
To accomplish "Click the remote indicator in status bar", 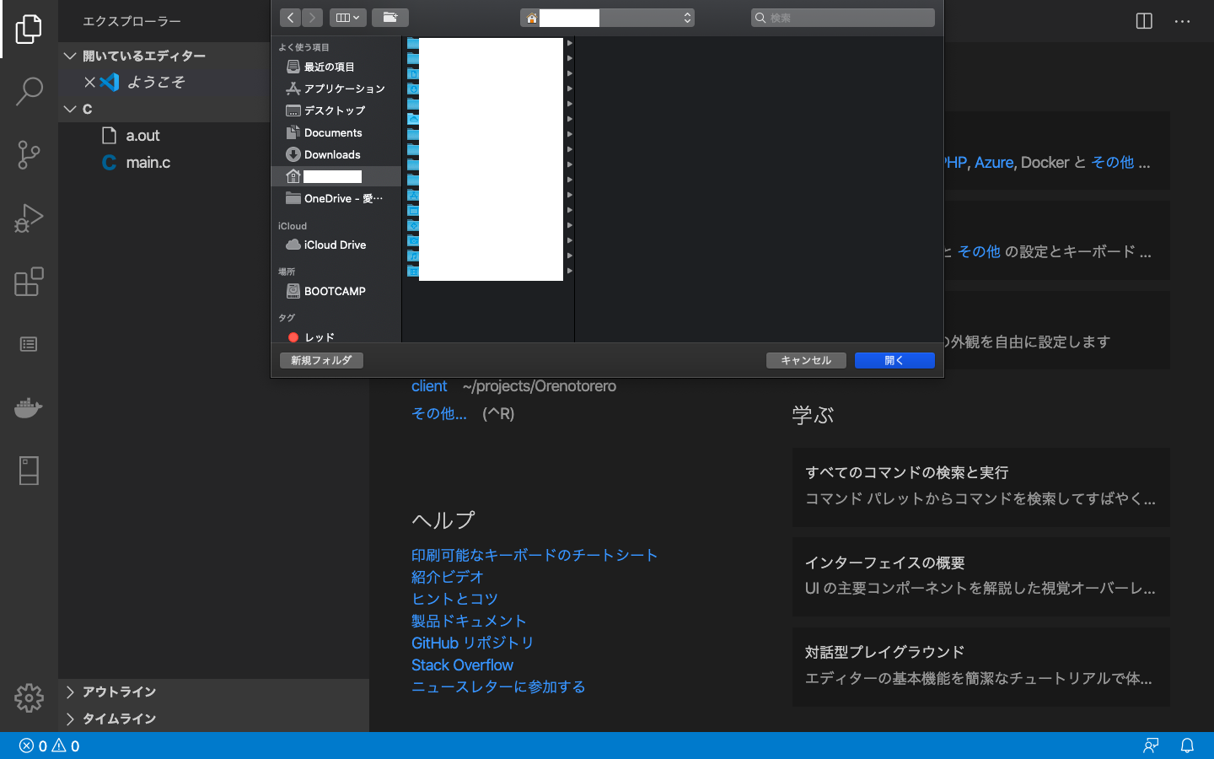I will tap(1151, 746).
